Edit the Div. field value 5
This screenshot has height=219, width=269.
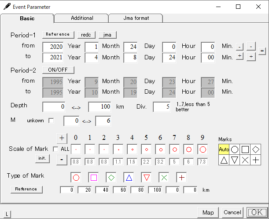click(162, 107)
